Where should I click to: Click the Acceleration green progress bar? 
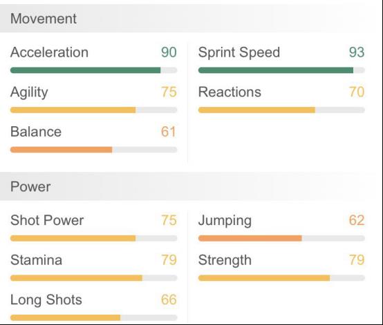(93, 70)
